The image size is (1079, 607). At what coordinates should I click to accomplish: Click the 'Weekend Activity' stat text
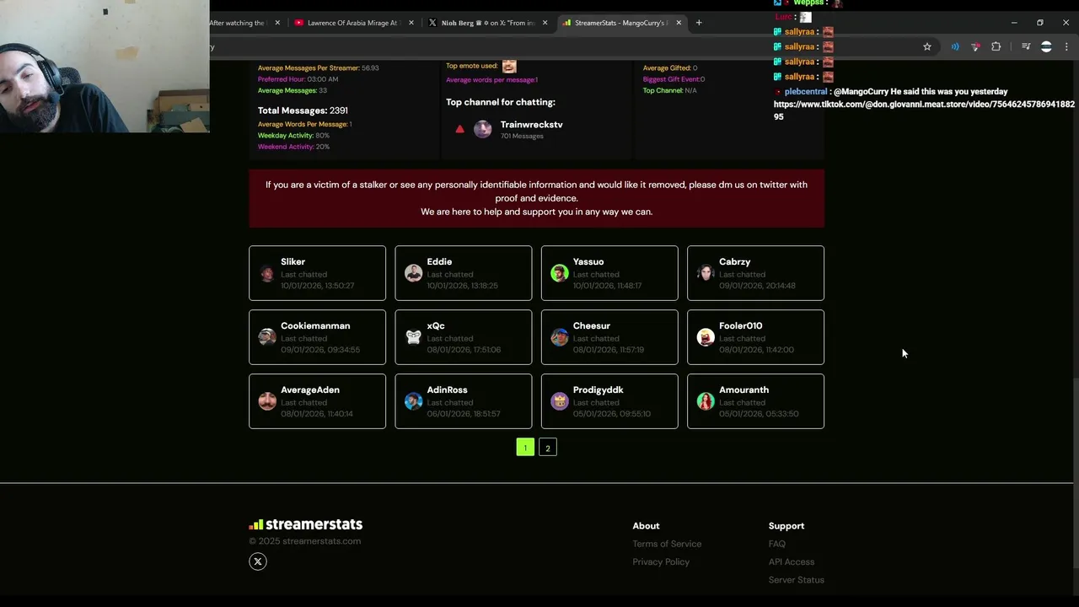[293, 147]
